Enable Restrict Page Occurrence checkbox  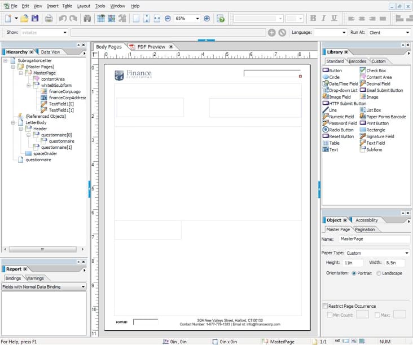tap(325, 306)
